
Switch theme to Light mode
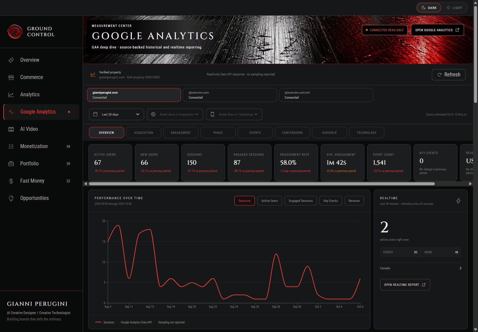pyautogui.click(x=454, y=8)
